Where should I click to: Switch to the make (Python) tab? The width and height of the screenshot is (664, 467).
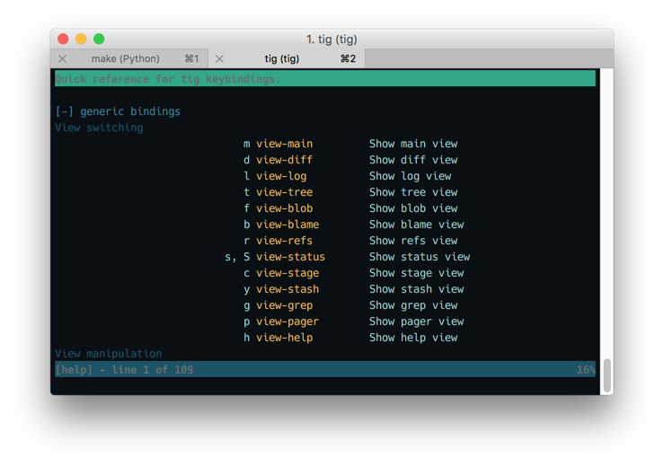coord(129,59)
